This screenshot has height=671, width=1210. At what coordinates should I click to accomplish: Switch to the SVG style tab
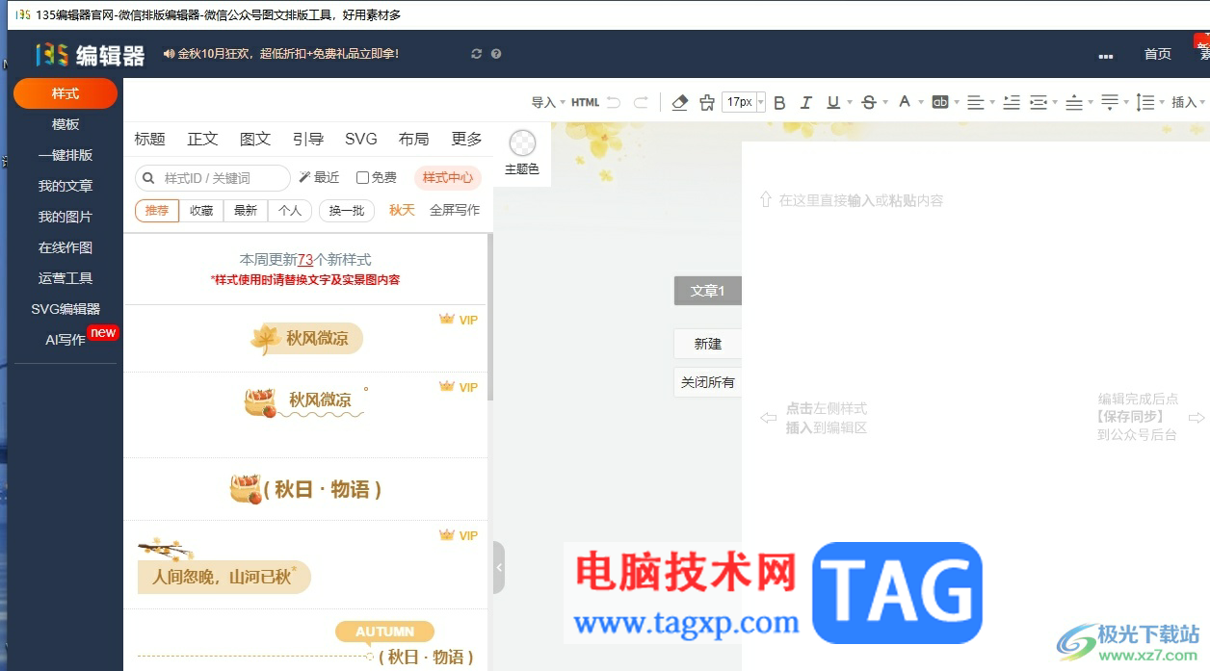361,139
